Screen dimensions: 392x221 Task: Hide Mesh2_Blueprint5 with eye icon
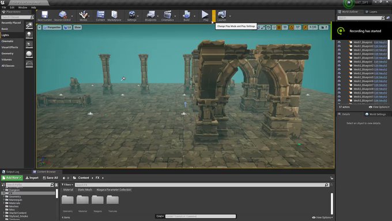pyautogui.click(x=339, y=77)
